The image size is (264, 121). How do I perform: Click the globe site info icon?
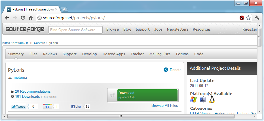point(39,18)
